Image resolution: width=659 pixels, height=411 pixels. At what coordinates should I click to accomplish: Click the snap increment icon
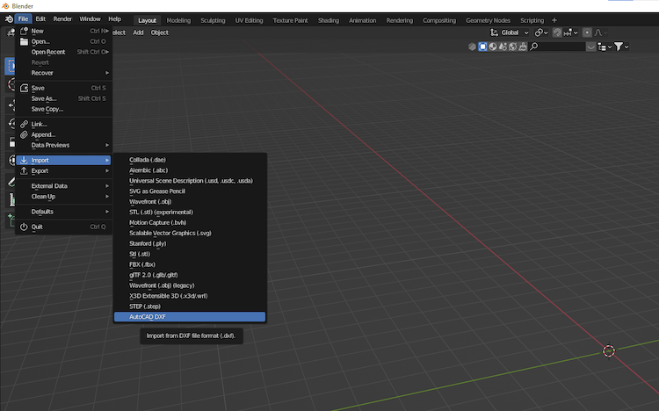click(x=568, y=32)
